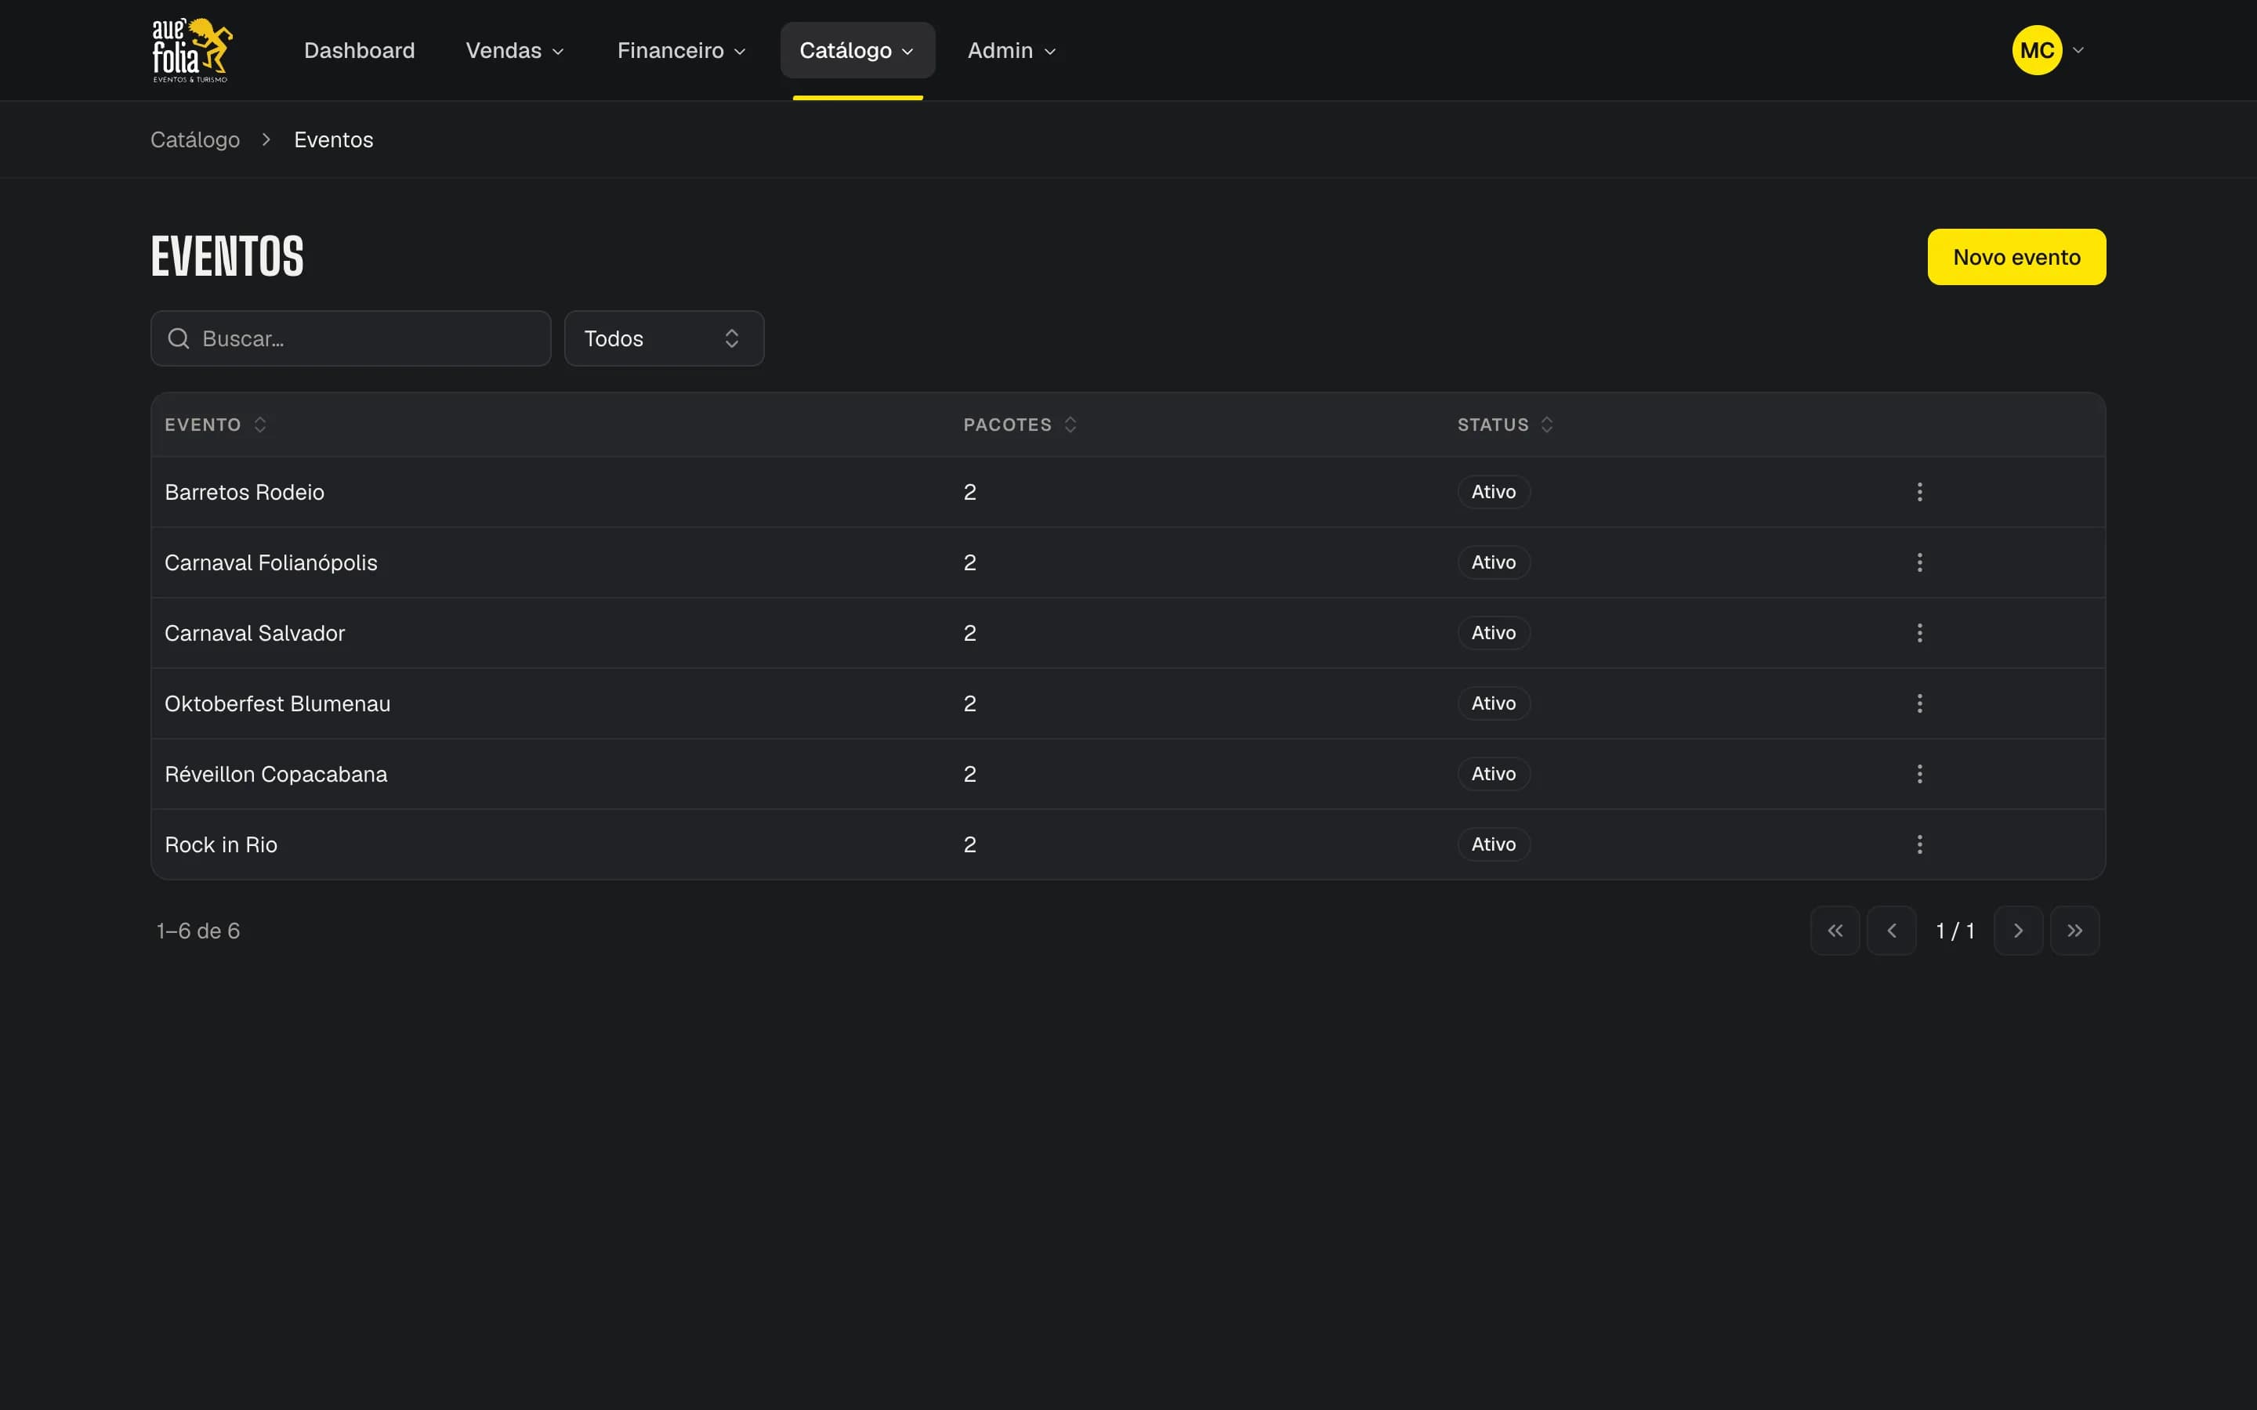Select the Carnaval Salvador event name
Screen dimensions: 2257x1410
pos(255,633)
